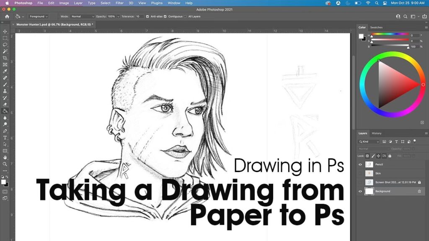Open the Mode dropdown set to Normal
The image size is (429, 241).
82,16
